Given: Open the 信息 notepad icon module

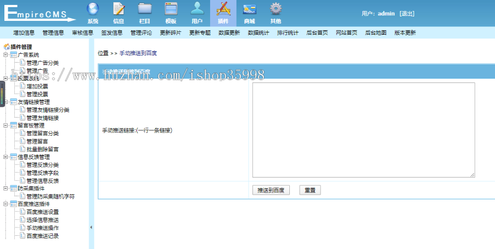Looking at the screenshot, I should click(119, 13).
